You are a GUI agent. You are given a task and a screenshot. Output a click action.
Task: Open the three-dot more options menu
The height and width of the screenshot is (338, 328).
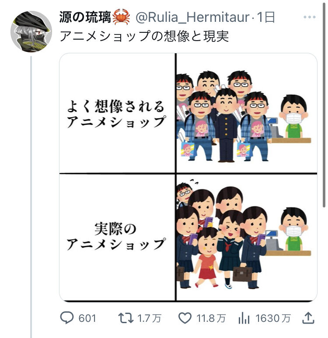pyautogui.click(x=310, y=17)
